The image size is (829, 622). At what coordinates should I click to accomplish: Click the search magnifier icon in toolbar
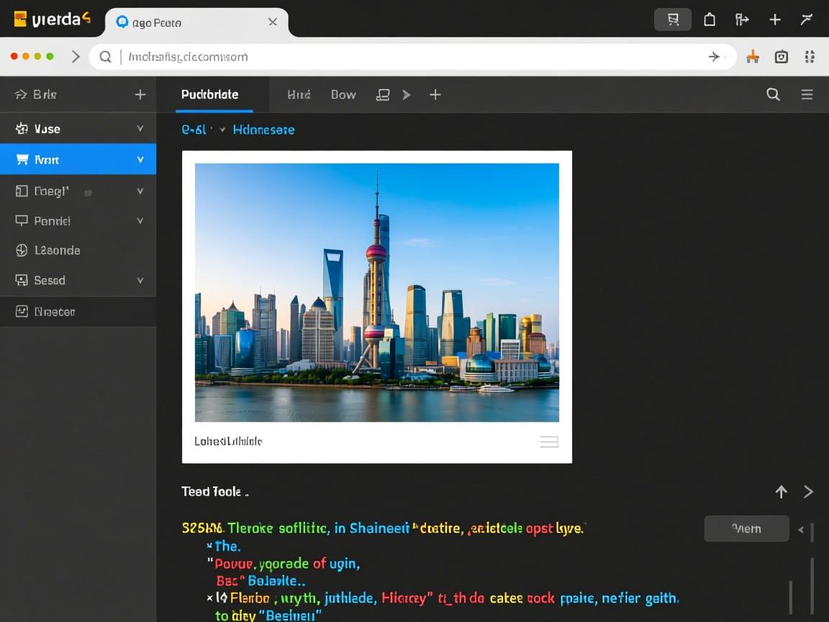tap(773, 94)
